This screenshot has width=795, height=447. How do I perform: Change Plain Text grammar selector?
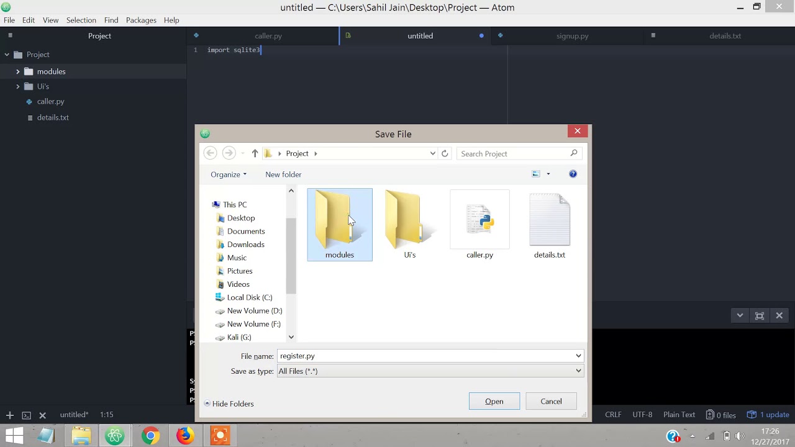pyautogui.click(x=679, y=415)
